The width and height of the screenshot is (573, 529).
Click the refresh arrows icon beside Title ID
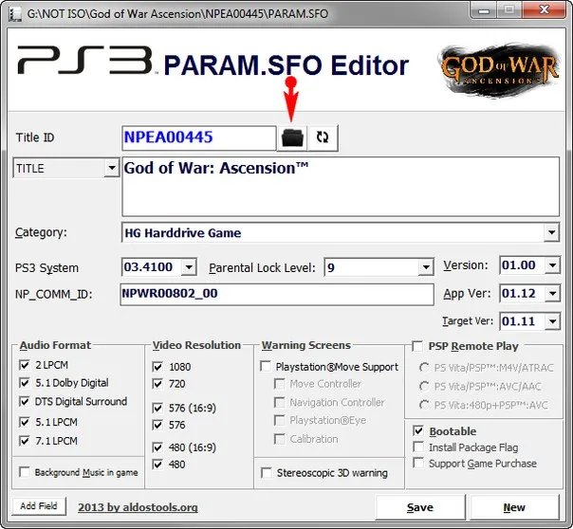pos(323,137)
